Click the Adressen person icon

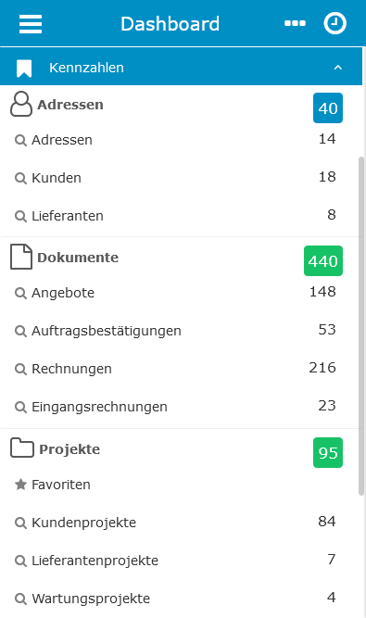(21, 104)
